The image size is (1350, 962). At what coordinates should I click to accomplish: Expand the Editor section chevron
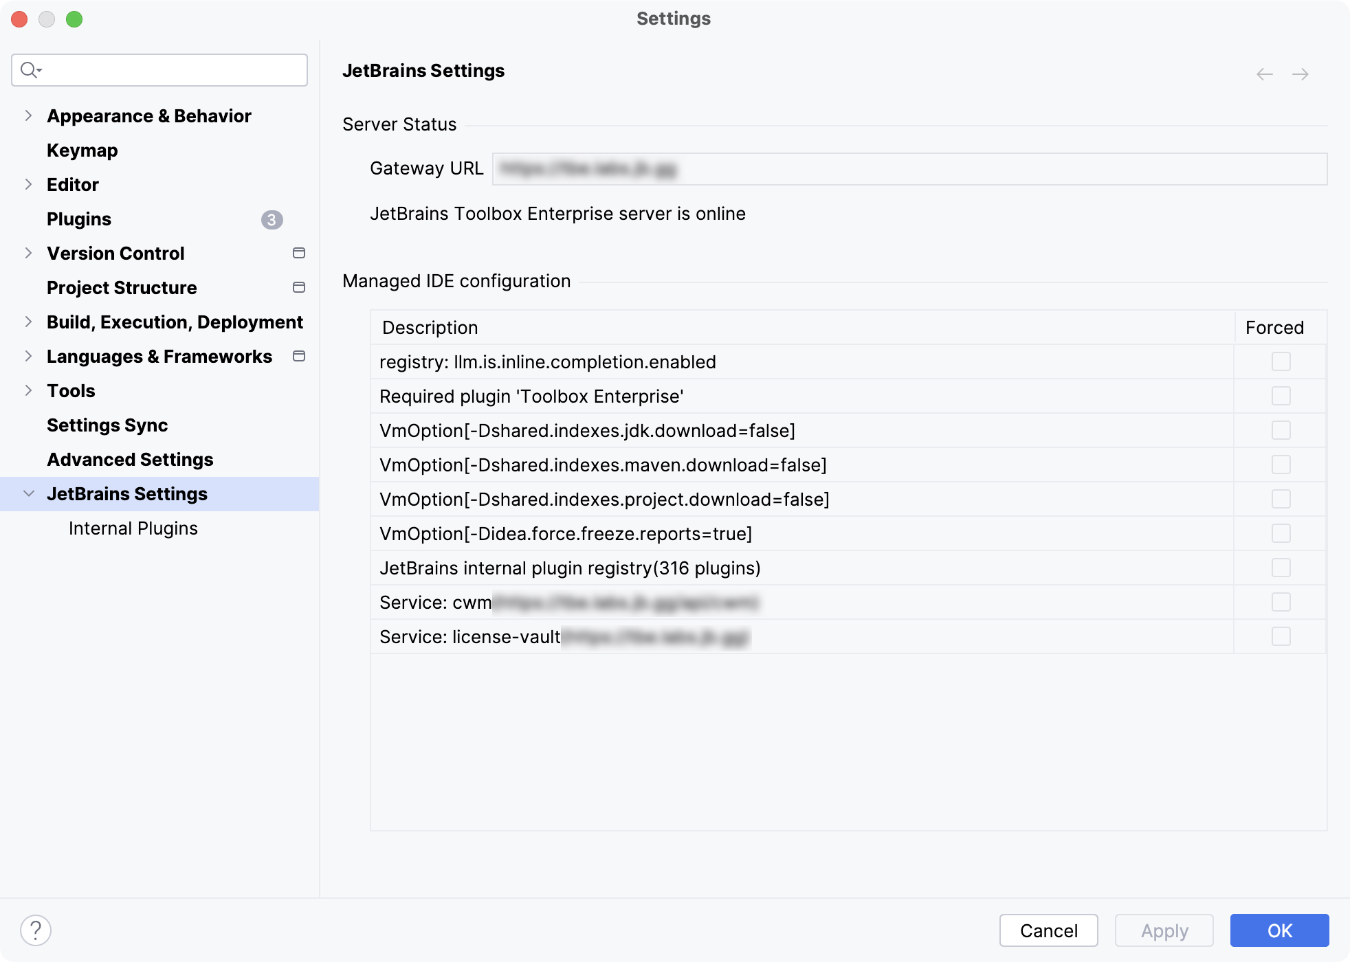click(28, 184)
